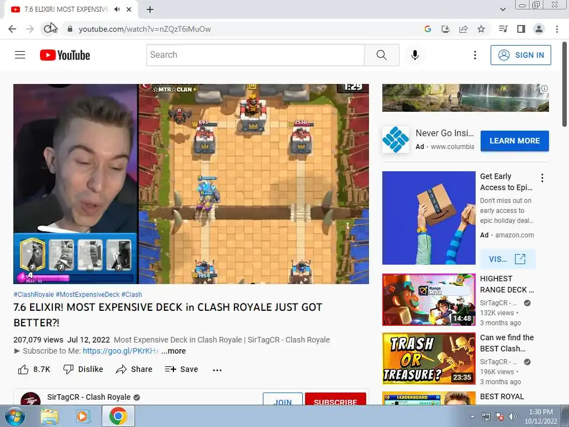Open Windows Media Player from taskbar
569x427 pixels.
[83, 416]
